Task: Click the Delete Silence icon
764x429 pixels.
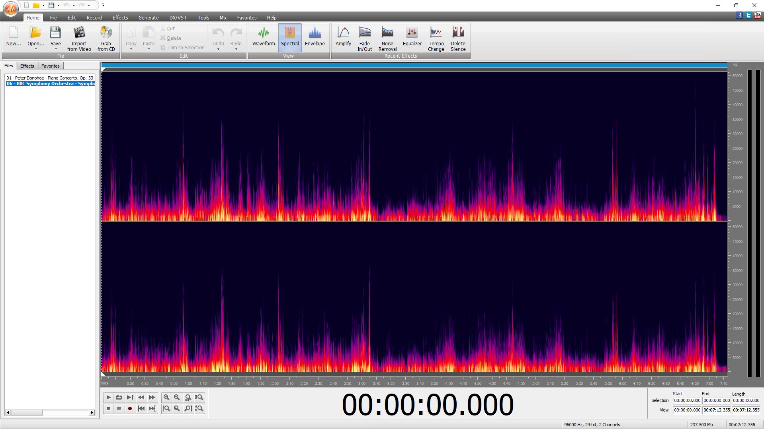Action: [x=458, y=38]
